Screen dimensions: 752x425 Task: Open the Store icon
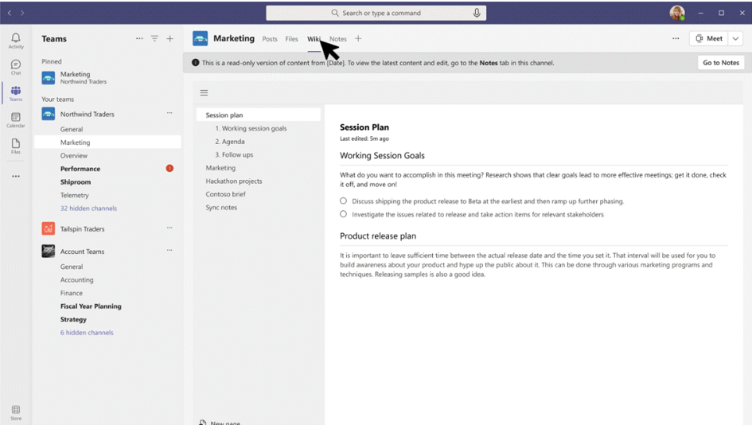16,412
